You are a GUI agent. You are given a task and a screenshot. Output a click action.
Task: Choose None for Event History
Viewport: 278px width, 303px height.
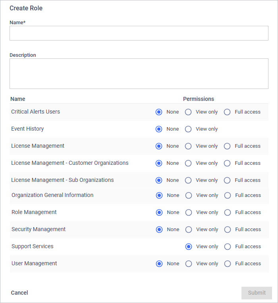(x=159, y=129)
